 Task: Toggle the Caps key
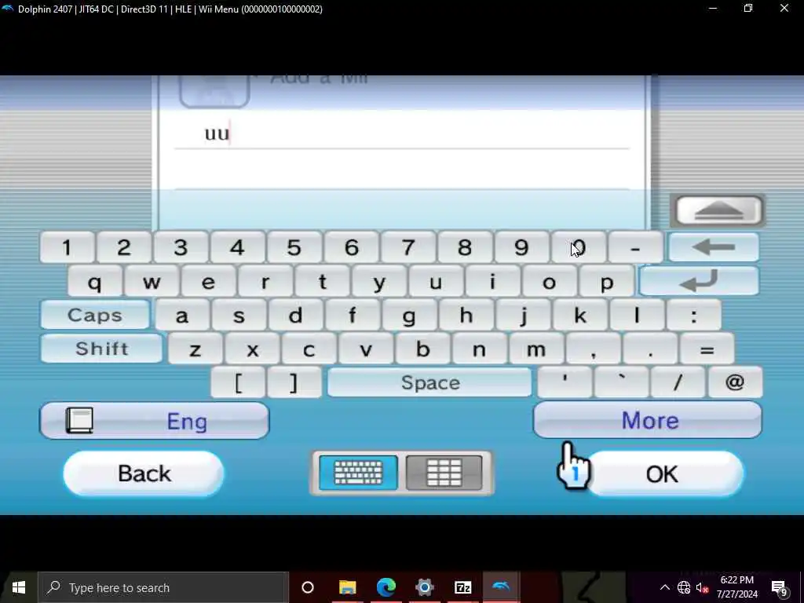(x=95, y=315)
